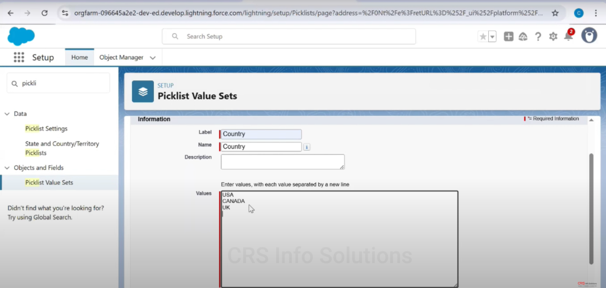This screenshot has width=606, height=288.
Task: Click the Picklist Value Sets page title
Action: coord(197,96)
